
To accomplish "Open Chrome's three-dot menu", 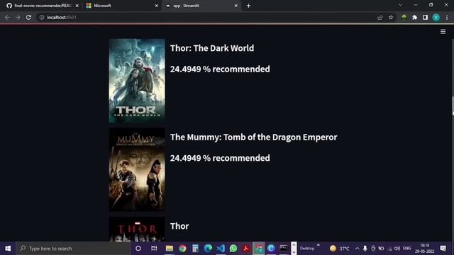I will 447,17.
